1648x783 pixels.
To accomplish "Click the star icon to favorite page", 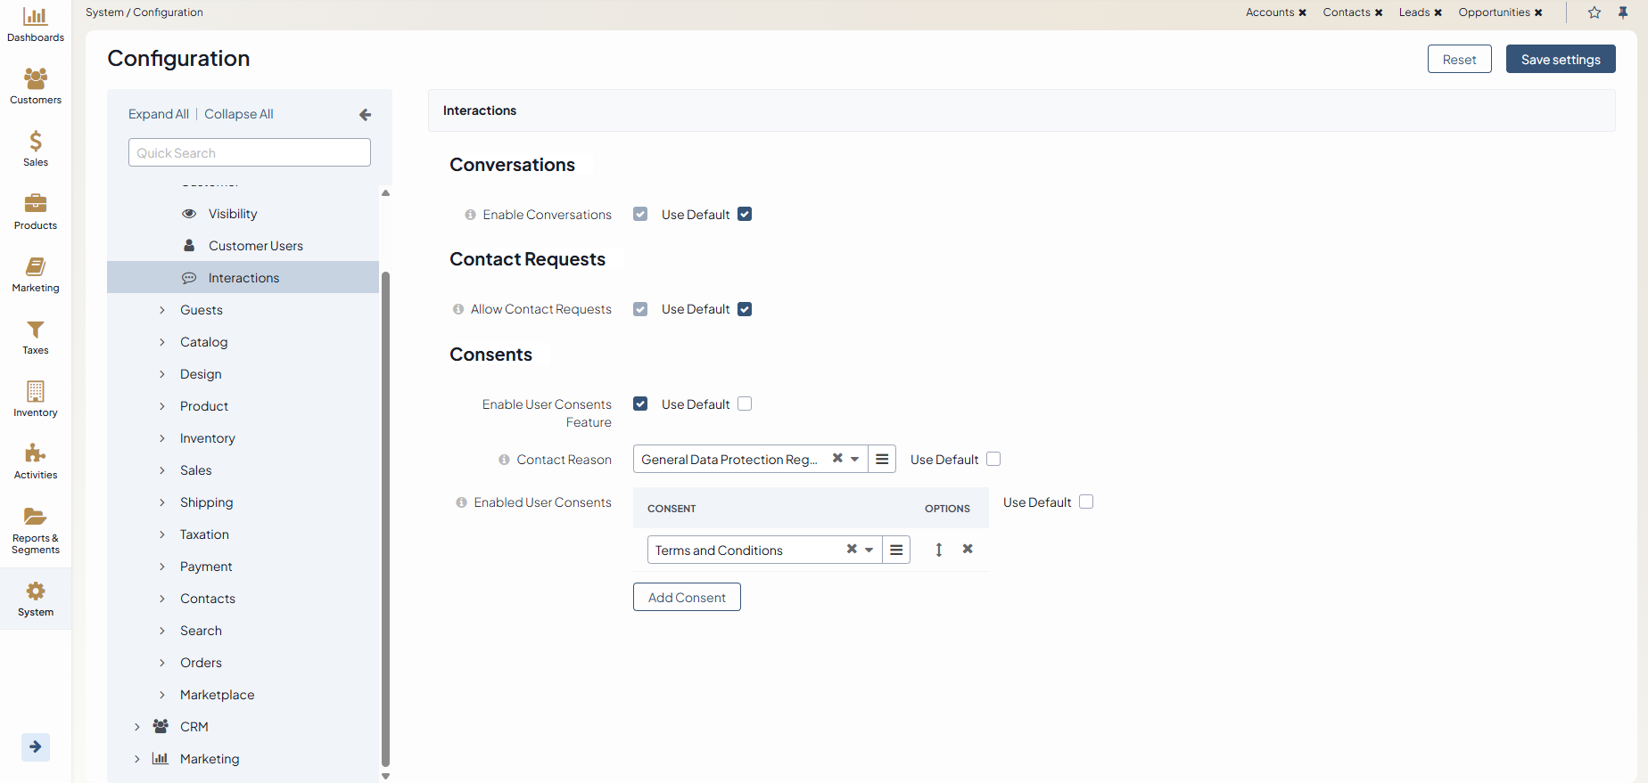I will coord(1594,12).
